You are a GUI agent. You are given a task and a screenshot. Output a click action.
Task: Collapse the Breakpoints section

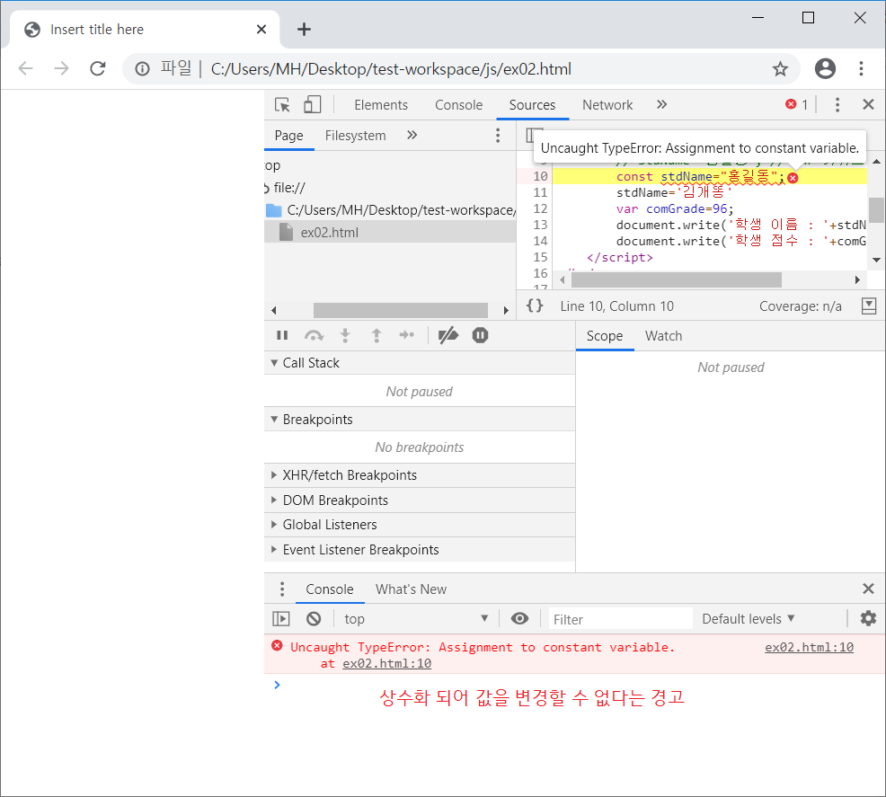[x=420, y=419]
